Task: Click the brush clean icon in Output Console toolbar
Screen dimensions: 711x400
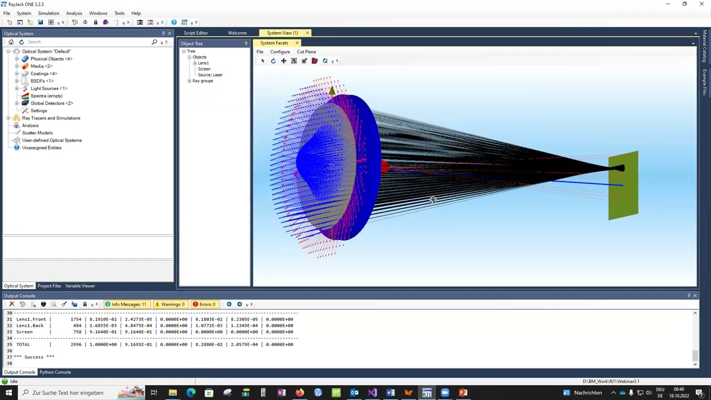Action: 64,304
